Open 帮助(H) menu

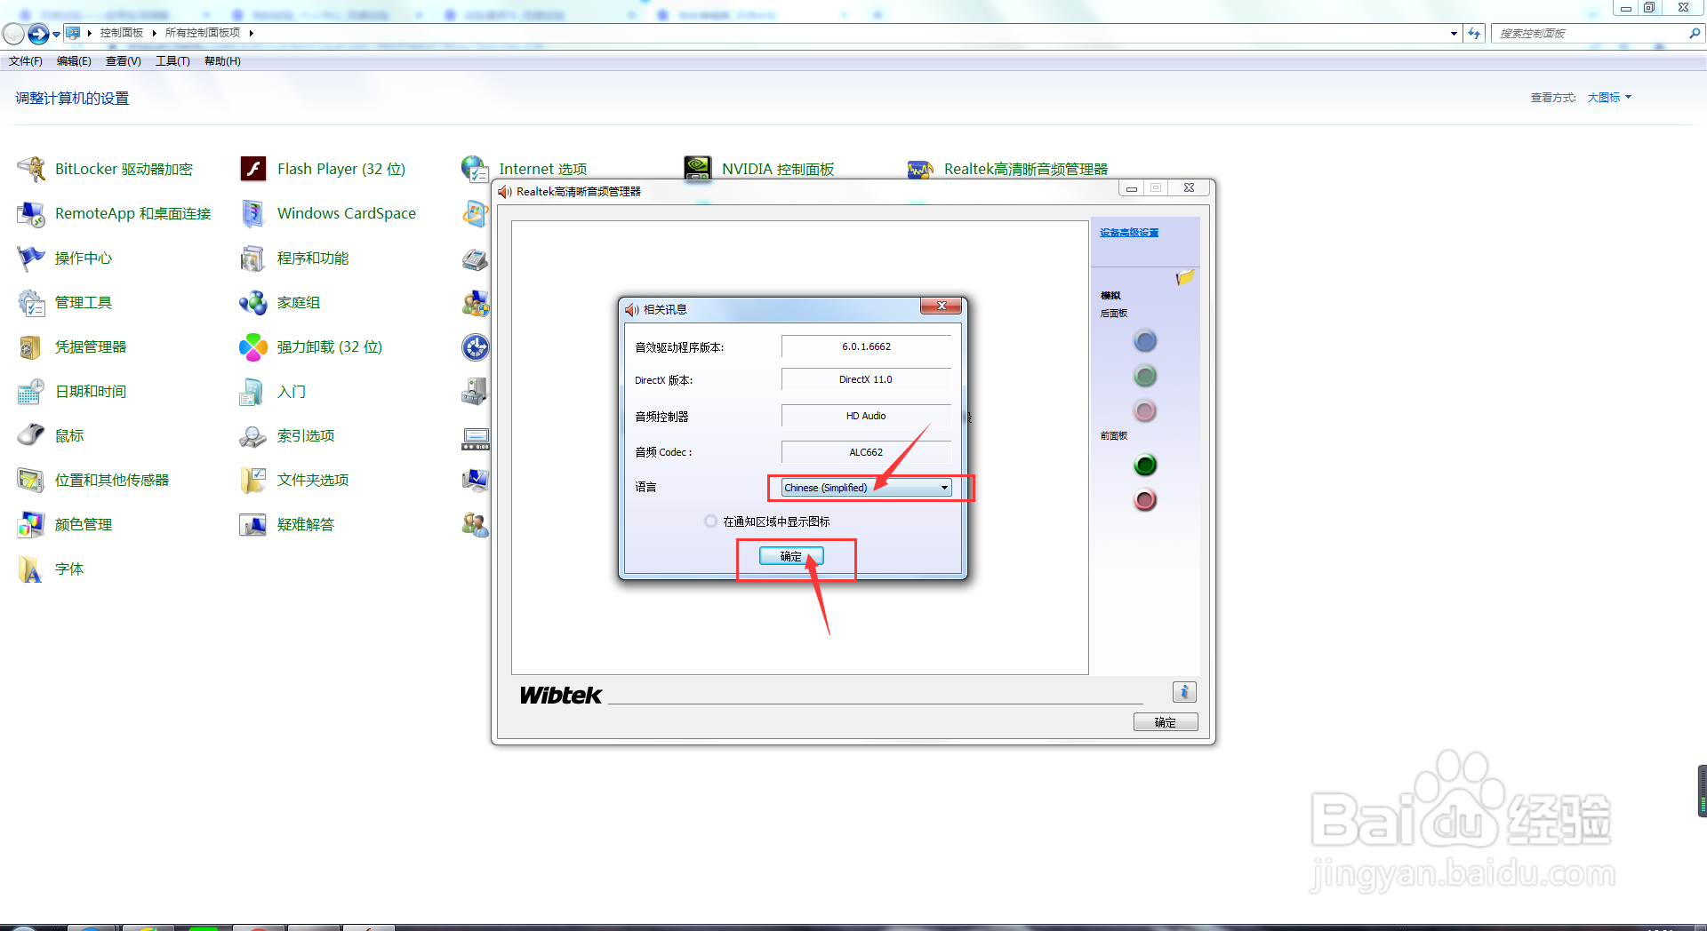point(222,61)
